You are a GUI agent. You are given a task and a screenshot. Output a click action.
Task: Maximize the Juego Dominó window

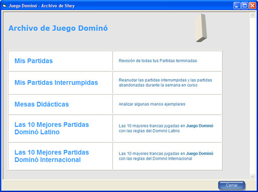(245, 6)
